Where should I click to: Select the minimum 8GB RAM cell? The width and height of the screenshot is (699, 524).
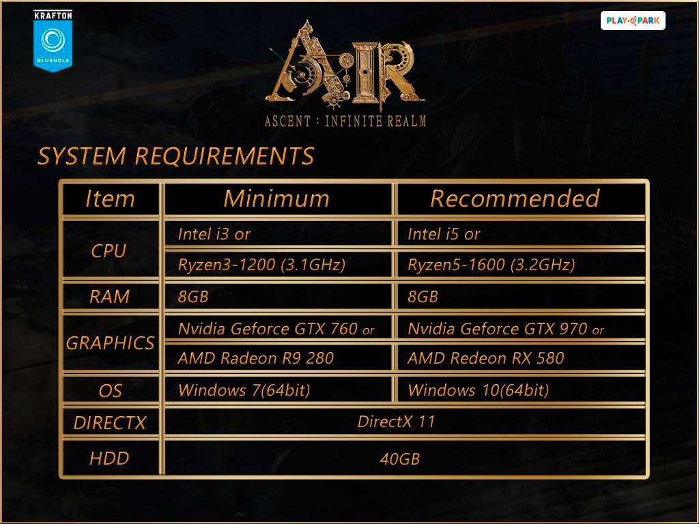(193, 297)
